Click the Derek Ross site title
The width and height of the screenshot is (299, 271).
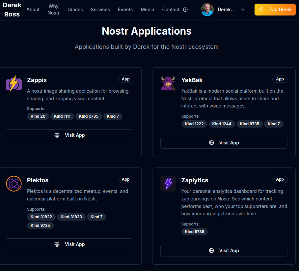12,10
